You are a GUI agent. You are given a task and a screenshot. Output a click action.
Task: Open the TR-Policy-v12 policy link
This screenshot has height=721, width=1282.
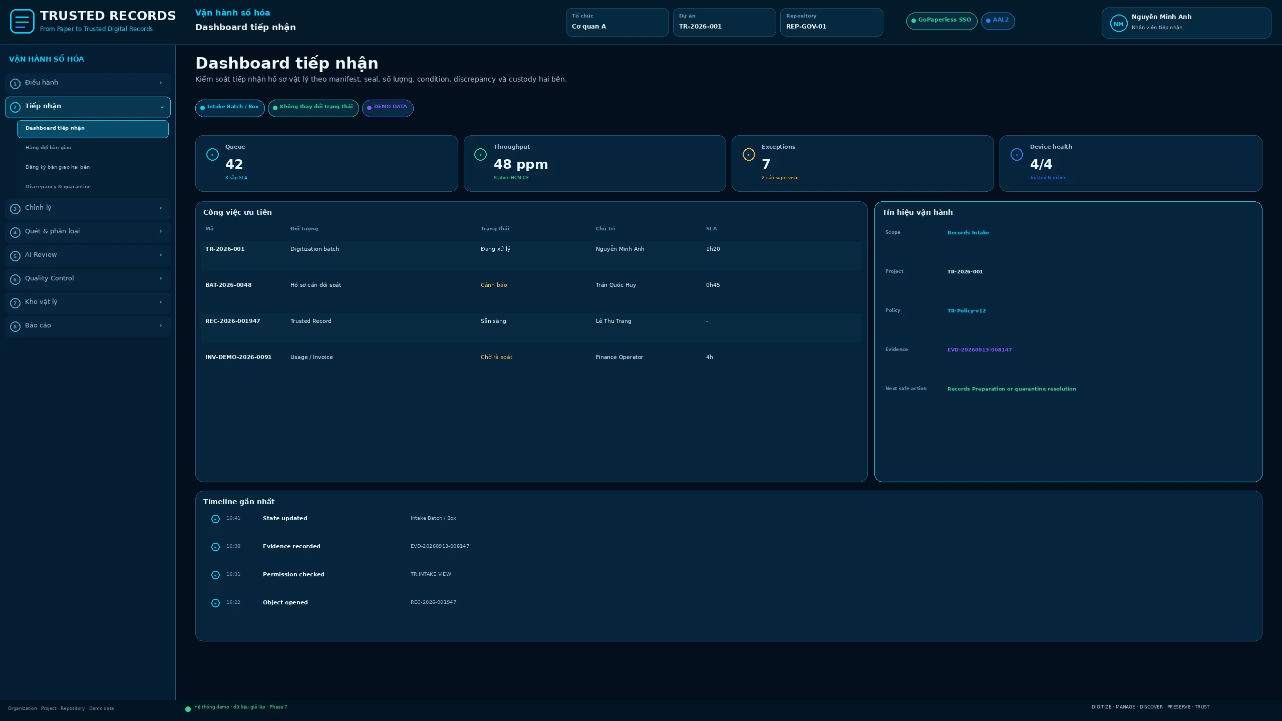pyautogui.click(x=966, y=311)
